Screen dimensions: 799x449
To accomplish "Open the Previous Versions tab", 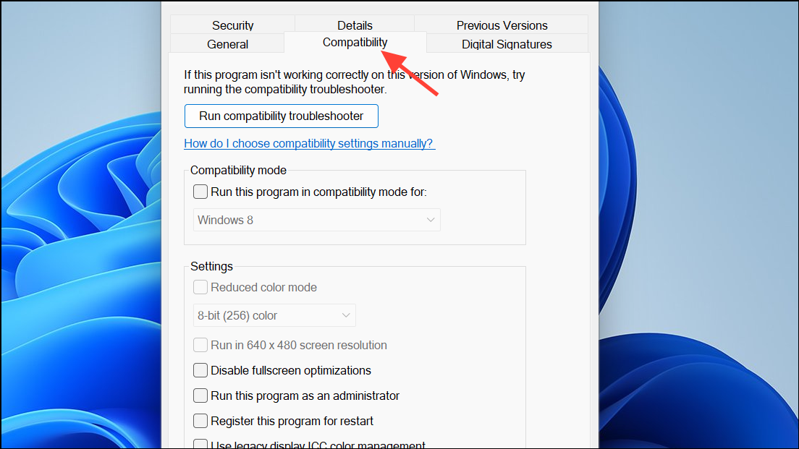I will [502, 25].
